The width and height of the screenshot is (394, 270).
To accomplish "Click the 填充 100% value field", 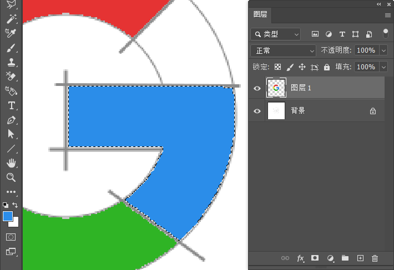I will pos(367,67).
